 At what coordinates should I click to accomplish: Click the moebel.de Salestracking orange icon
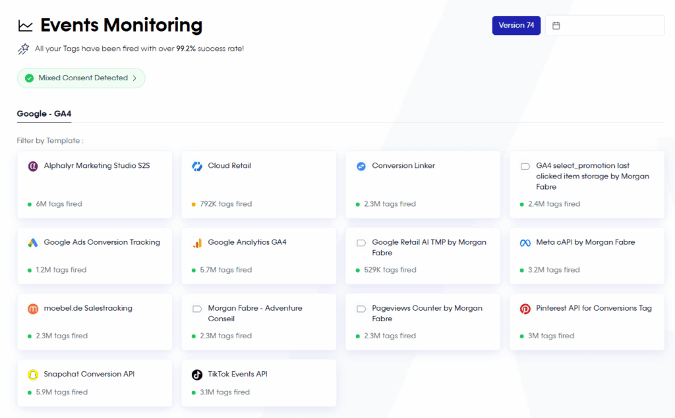pos(33,309)
